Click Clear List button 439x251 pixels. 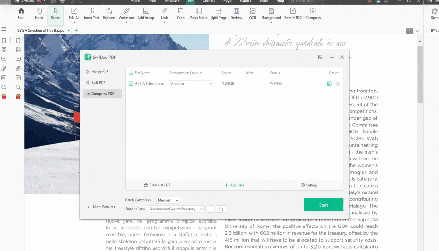click(158, 185)
